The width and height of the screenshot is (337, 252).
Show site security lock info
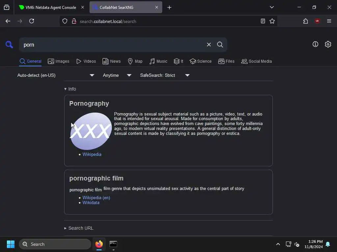74,21
